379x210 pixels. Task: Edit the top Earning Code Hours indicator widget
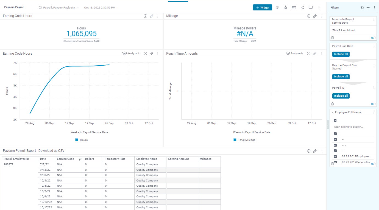(152, 16)
